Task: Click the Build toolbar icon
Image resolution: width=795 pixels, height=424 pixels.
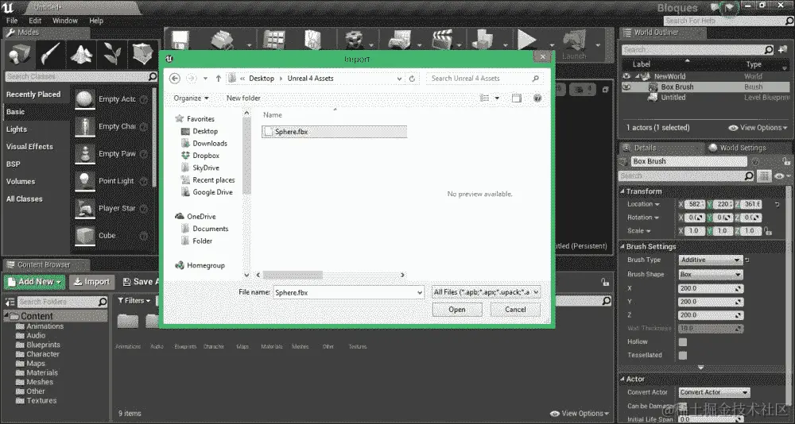Action: (483, 39)
